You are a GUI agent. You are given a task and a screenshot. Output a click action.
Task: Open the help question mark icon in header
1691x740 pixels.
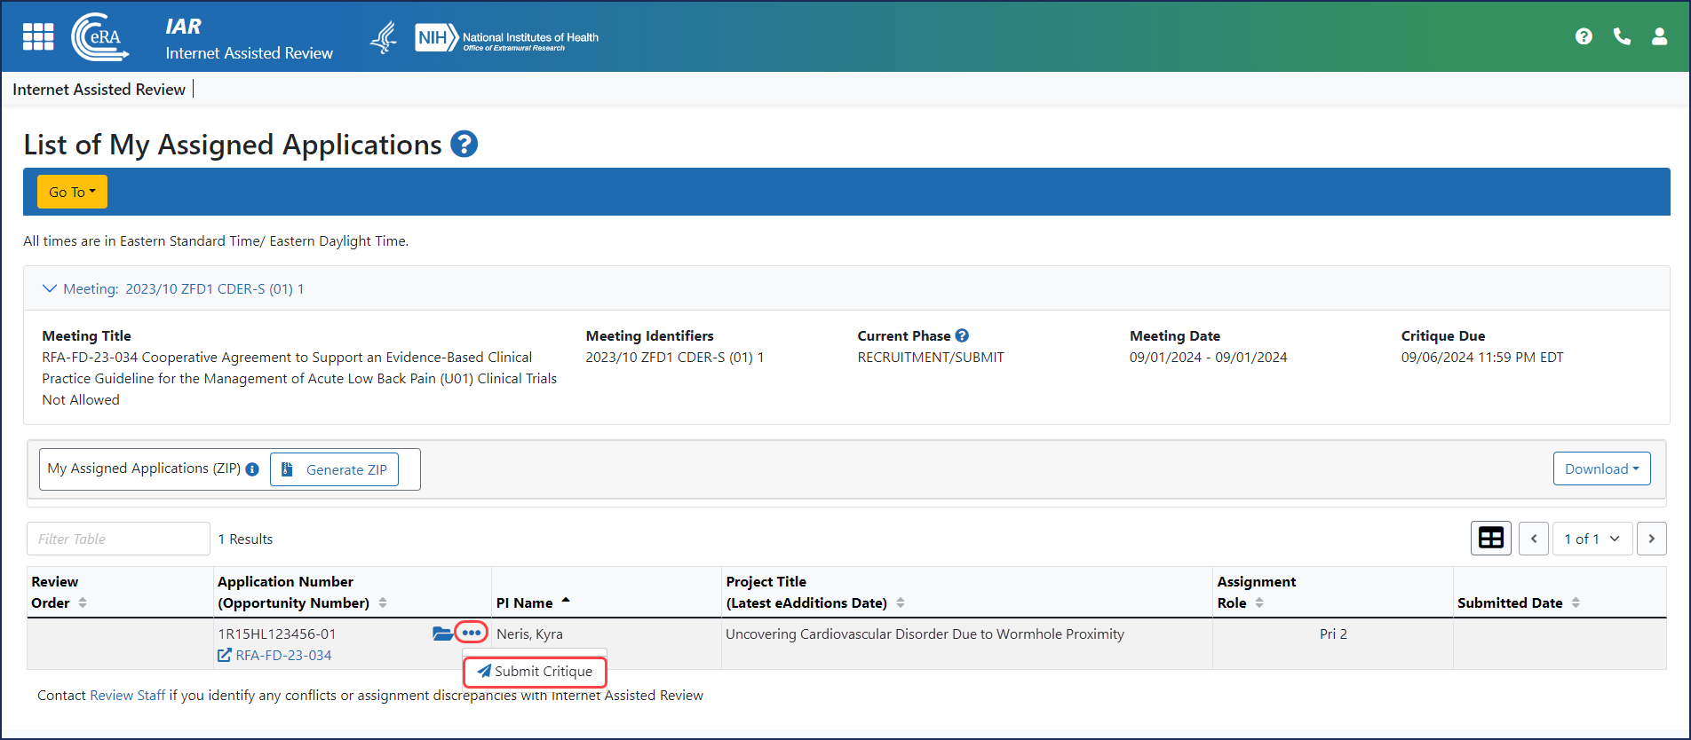click(1584, 36)
